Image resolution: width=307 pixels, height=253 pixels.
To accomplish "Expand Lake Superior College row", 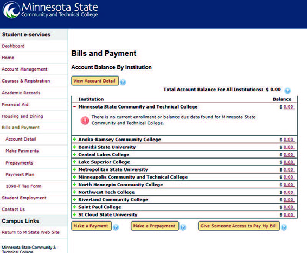I will (74, 162).
